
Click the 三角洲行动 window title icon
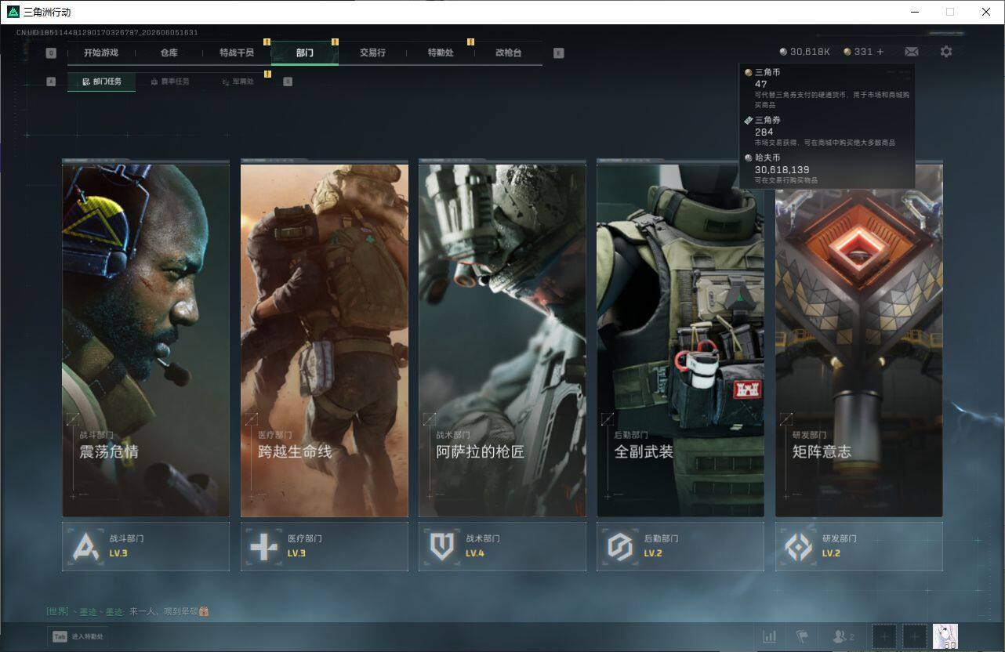pyautogui.click(x=13, y=12)
